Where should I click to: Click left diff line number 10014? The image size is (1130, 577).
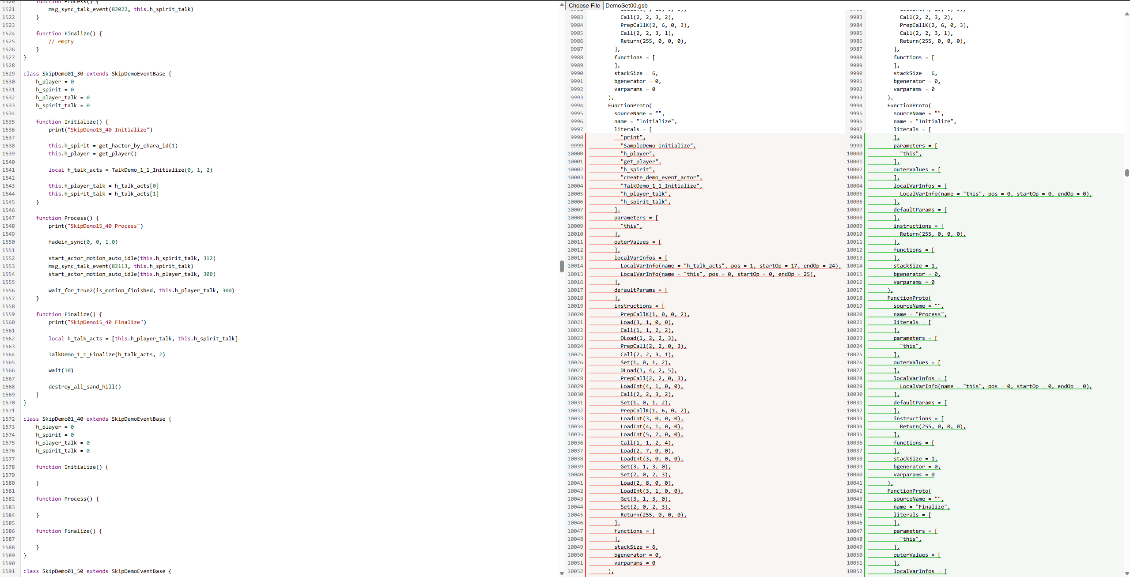575,266
